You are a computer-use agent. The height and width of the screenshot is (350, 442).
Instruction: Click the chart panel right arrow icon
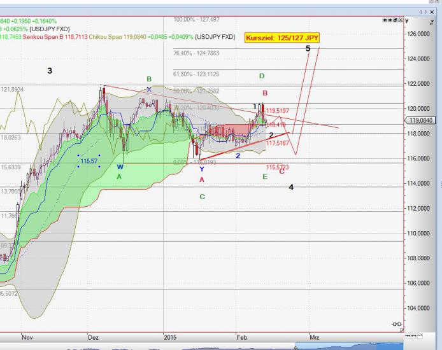pos(389,20)
